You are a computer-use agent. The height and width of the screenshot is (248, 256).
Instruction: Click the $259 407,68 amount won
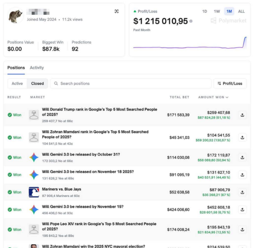(x=218, y=113)
